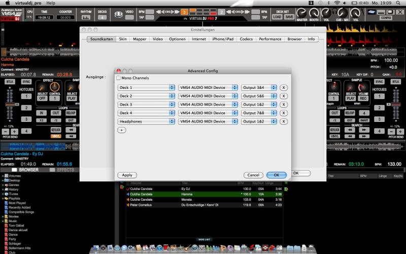Viewport: 406px width, 254px height.
Task: Open Output 7&8 dropdown
Action: tap(259, 113)
